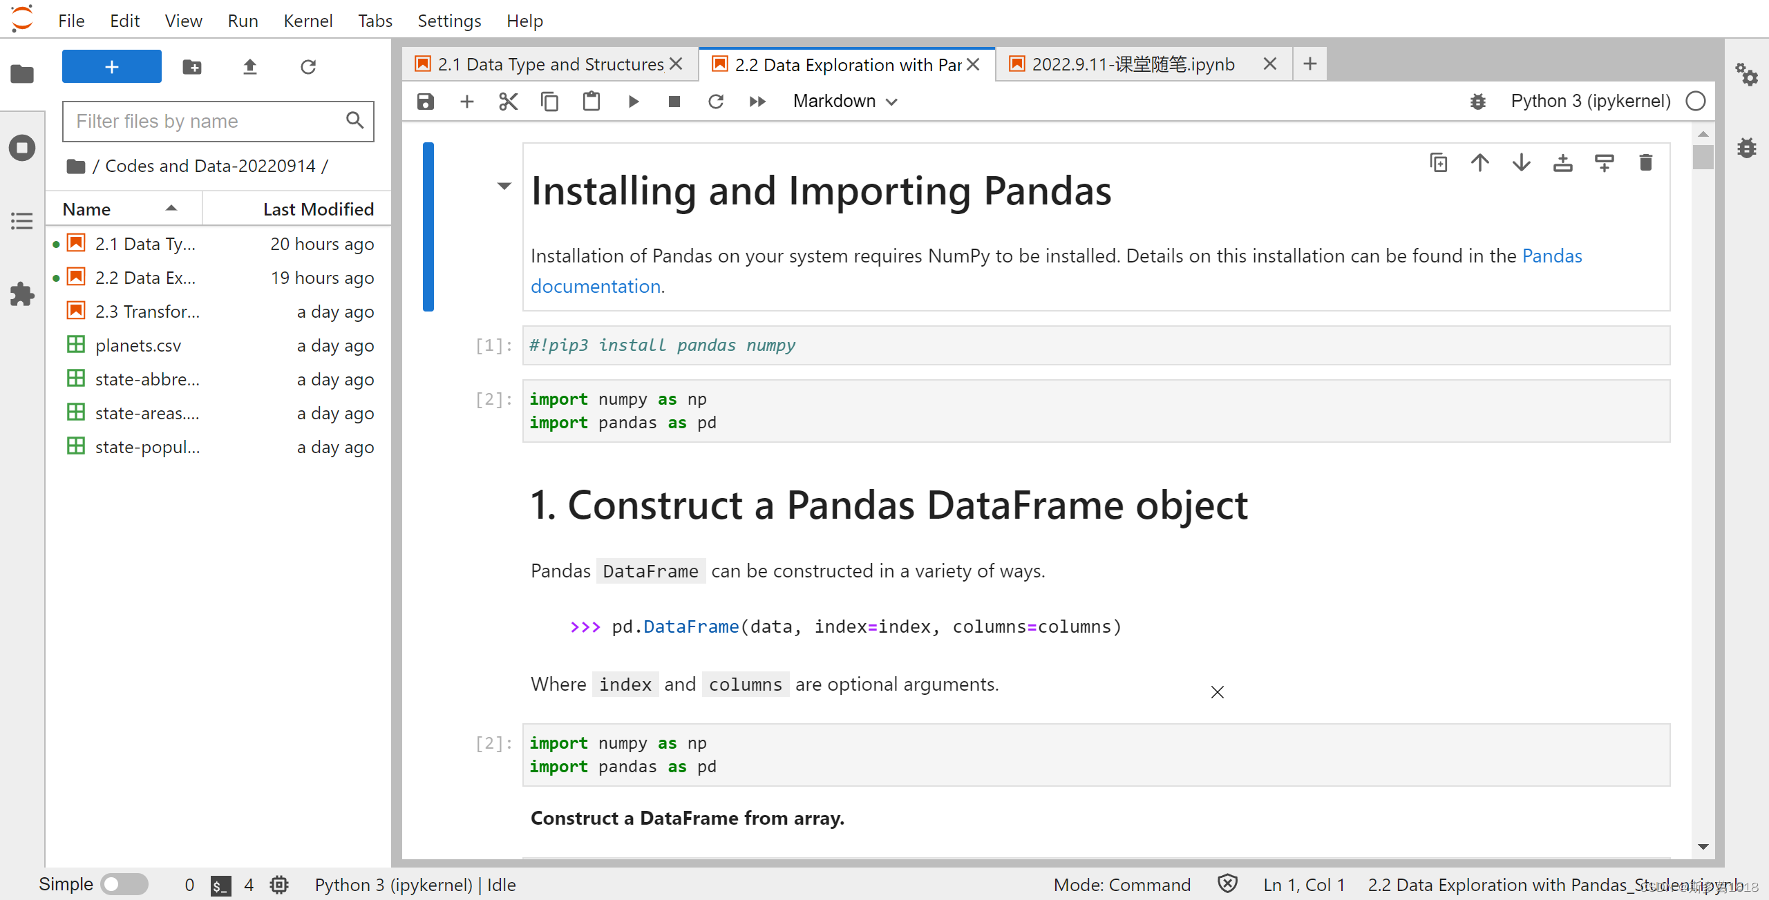Restart the kernel
Viewport: 1769px width, 900px height.
tap(716, 102)
